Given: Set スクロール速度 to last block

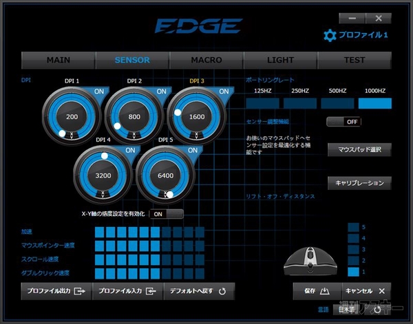Looking at the screenshot, I should [200, 259].
